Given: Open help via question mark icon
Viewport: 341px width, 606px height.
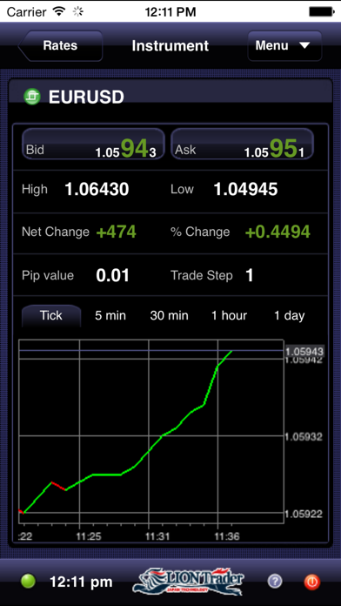Looking at the screenshot, I should click(275, 582).
